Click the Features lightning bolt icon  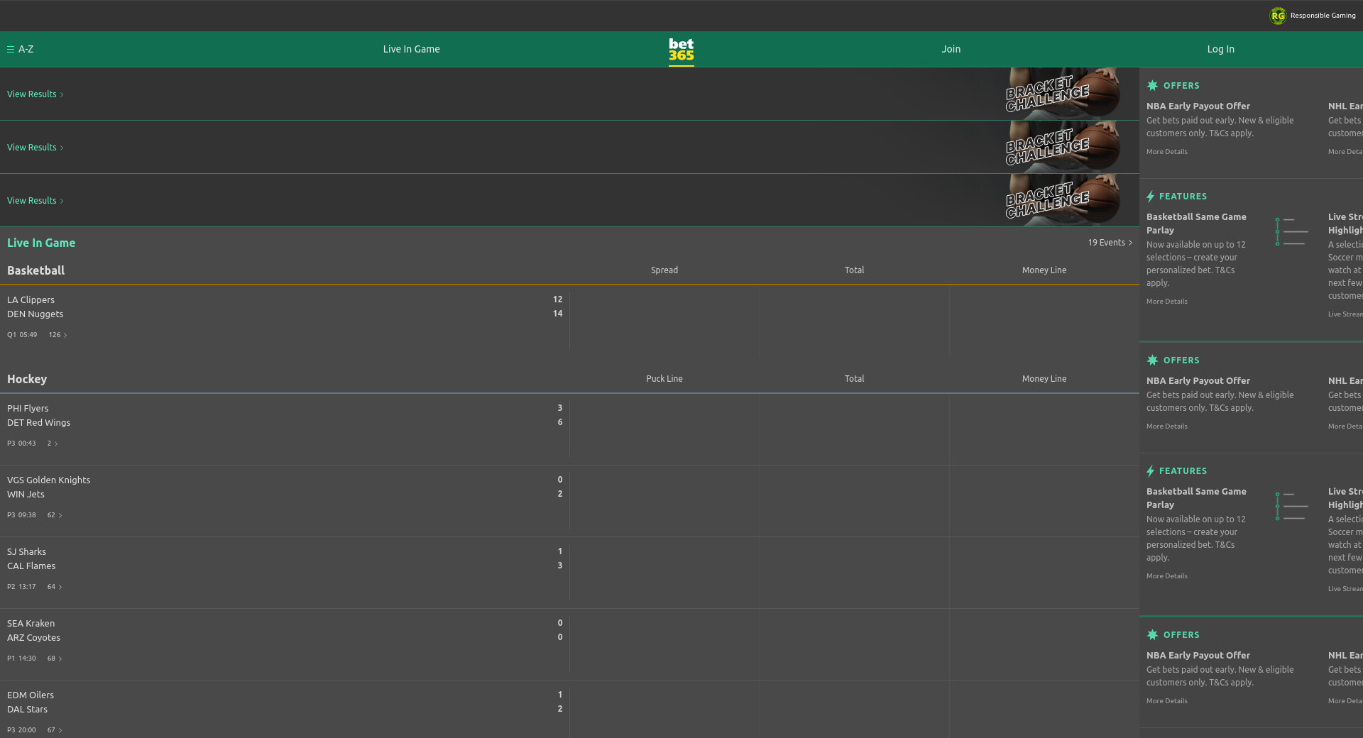pos(1150,197)
